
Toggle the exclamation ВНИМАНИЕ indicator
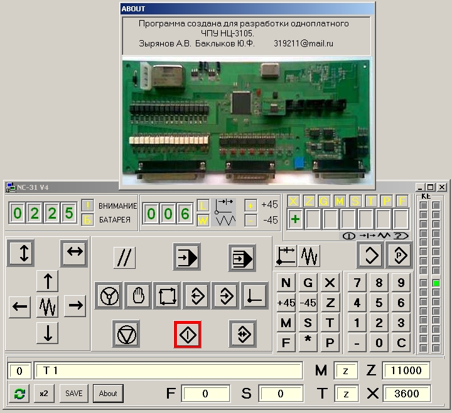87,206
